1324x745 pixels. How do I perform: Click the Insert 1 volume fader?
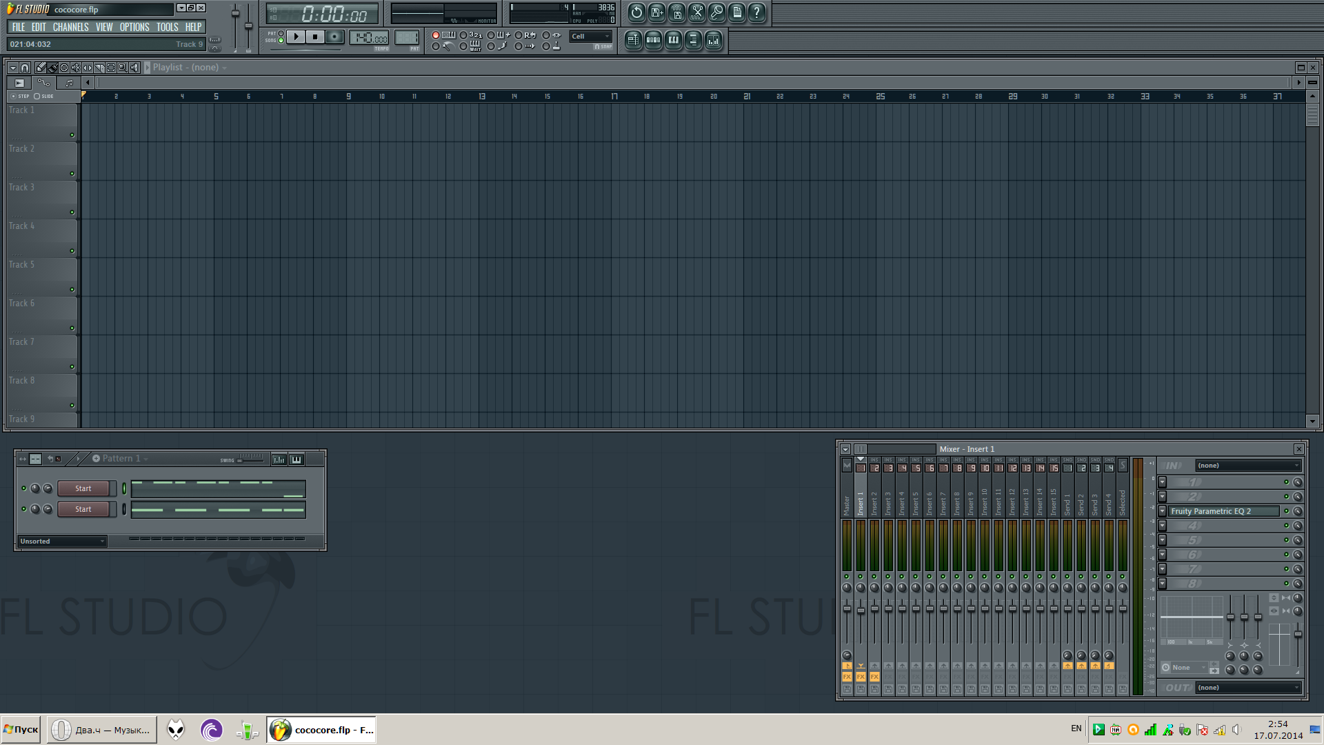(x=861, y=610)
